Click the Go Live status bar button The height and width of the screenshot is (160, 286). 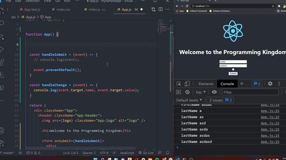[146, 153]
